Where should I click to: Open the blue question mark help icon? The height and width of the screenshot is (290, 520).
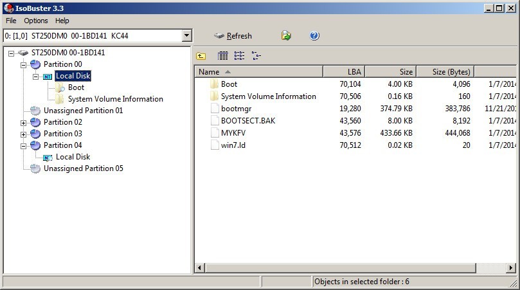point(314,35)
